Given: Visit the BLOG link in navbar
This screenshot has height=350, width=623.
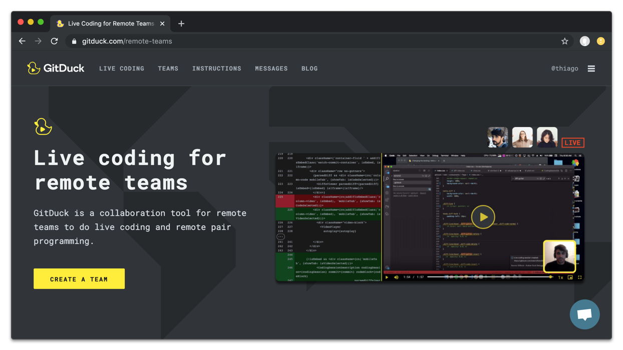Looking at the screenshot, I should click(309, 68).
